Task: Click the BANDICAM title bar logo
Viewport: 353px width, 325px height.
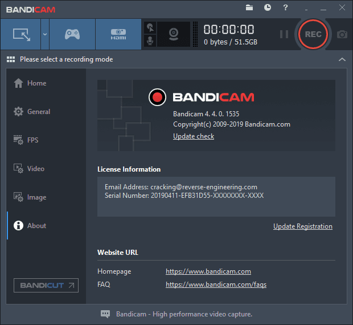Action: [x=31, y=10]
